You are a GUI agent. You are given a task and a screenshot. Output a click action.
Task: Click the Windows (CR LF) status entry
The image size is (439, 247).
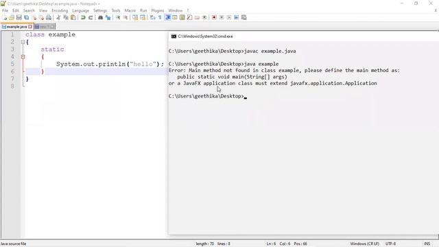[364, 244]
